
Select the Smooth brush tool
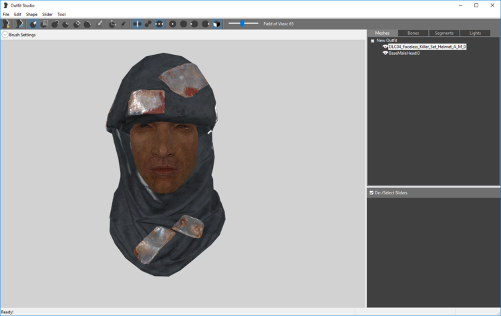[88, 23]
